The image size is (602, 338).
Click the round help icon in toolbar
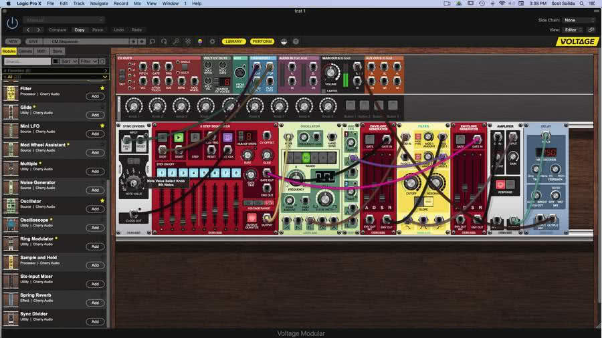tap(296, 41)
